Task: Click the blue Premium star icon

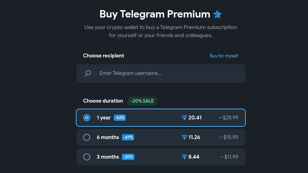Action: pos(217,14)
